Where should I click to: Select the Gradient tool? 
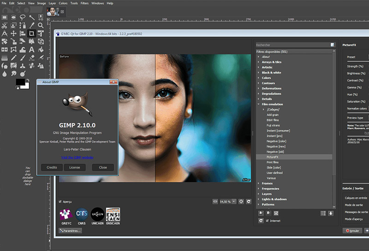point(5,58)
